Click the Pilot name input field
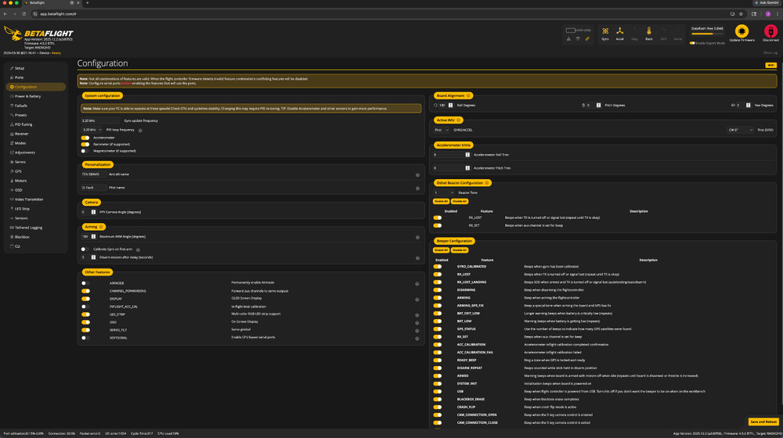 (95, 188)
